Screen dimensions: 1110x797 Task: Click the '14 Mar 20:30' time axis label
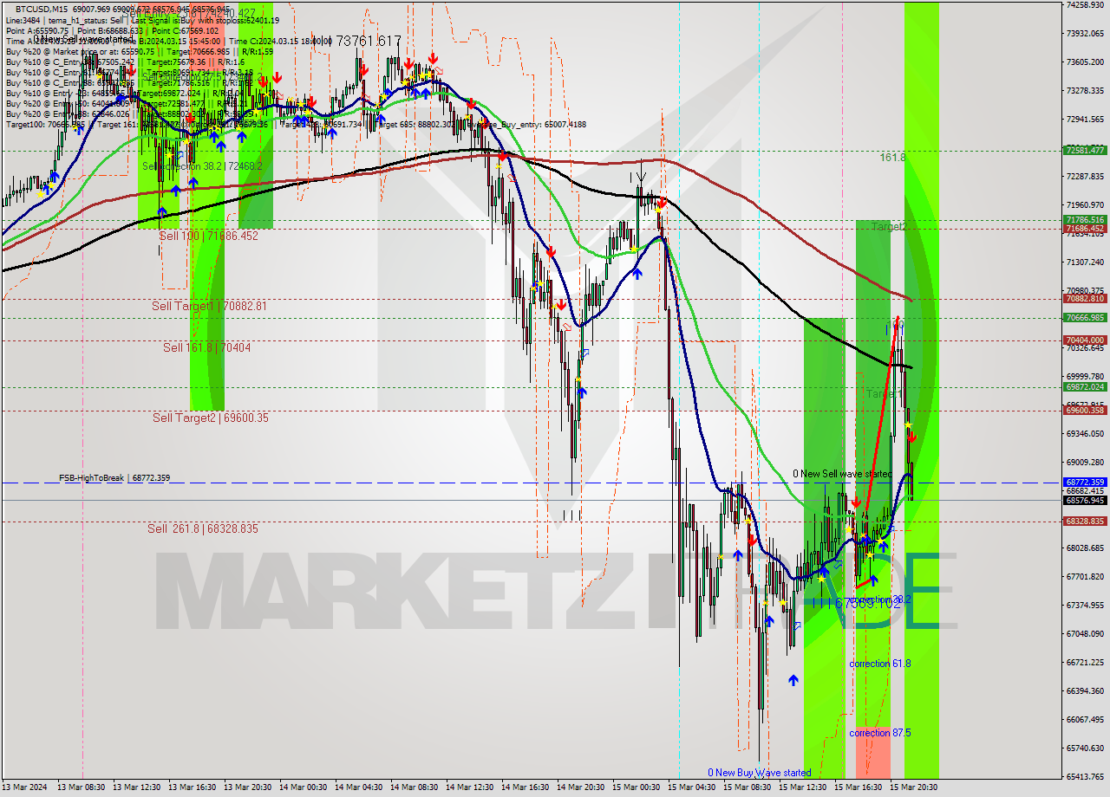(x=581, y=787)
